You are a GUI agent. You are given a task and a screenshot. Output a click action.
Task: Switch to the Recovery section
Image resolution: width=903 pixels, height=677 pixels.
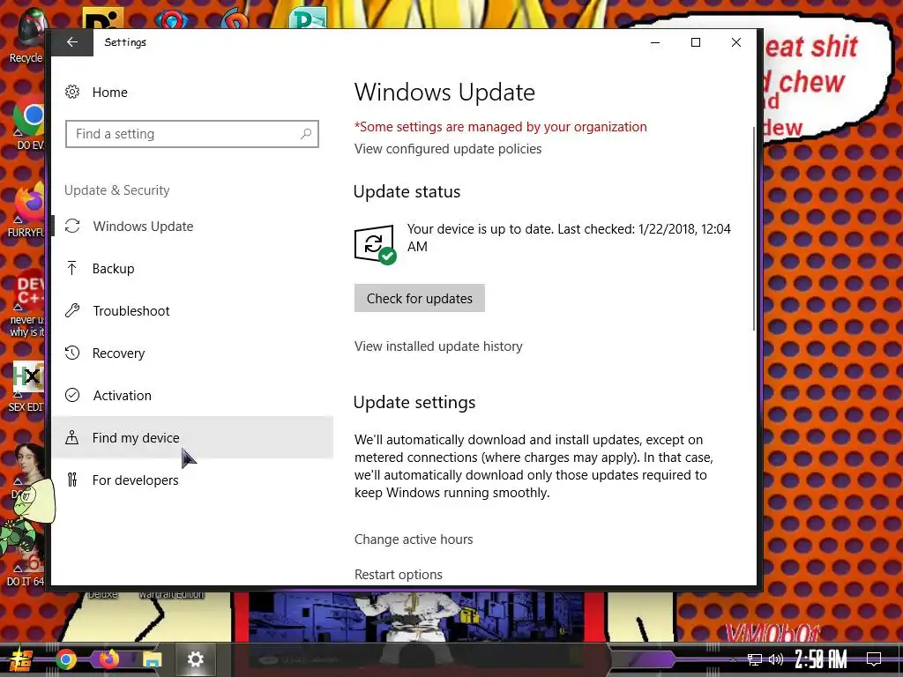click(x=191, y=353)
